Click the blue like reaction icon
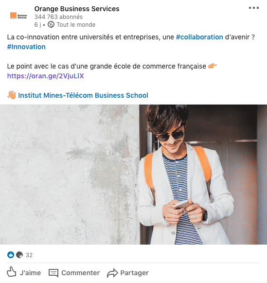267x283 pixels. tap(11, 255)
